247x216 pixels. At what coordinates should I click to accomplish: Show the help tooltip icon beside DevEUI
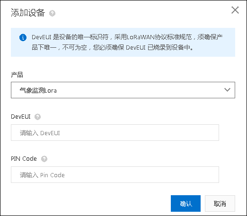37,117
